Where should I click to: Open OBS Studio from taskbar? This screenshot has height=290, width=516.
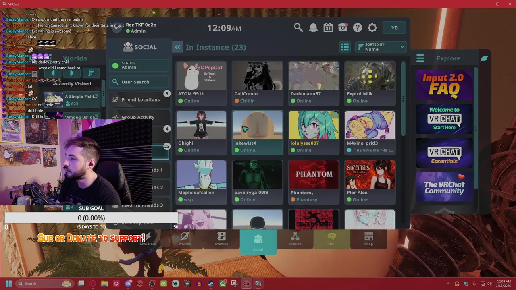(152, 284)
